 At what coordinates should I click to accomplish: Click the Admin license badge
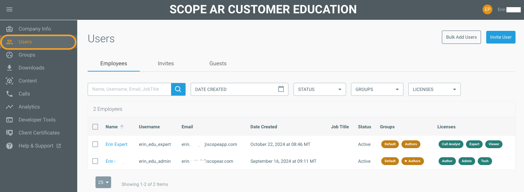click(467, 161)
